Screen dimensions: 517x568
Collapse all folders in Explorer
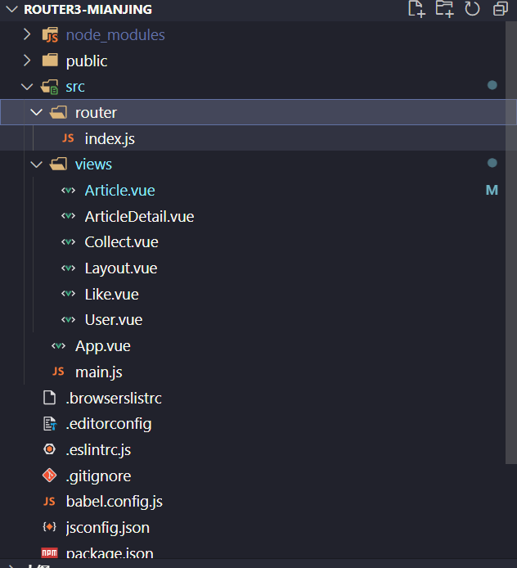500,9
